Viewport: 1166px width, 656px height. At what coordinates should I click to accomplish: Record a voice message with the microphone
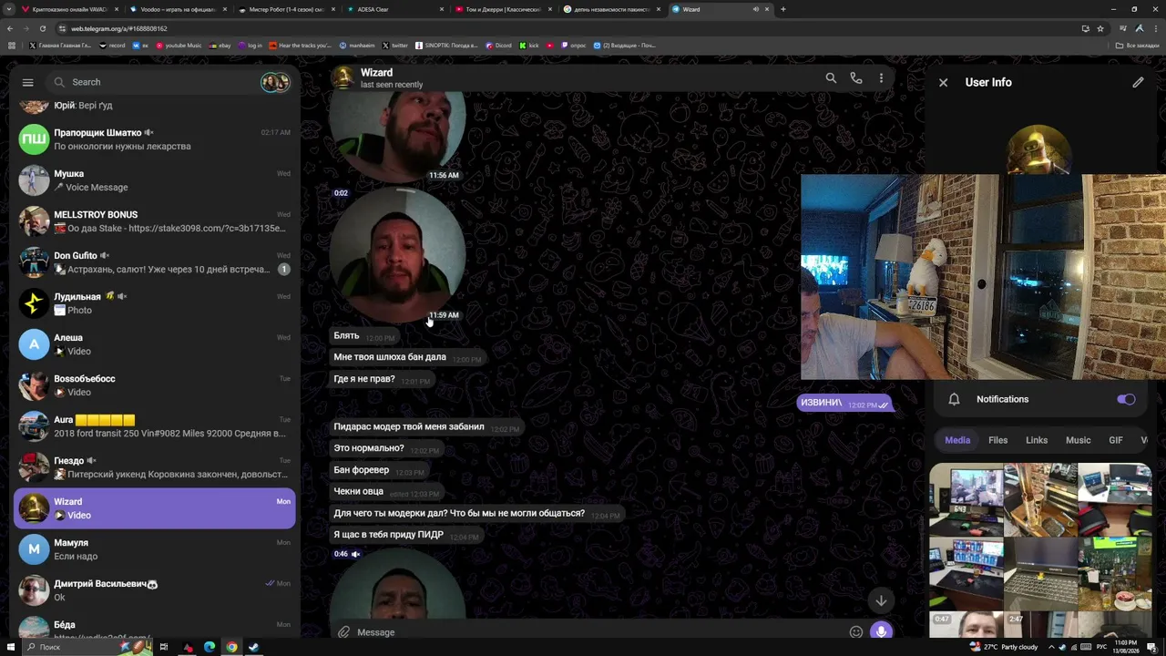[881, 631]
